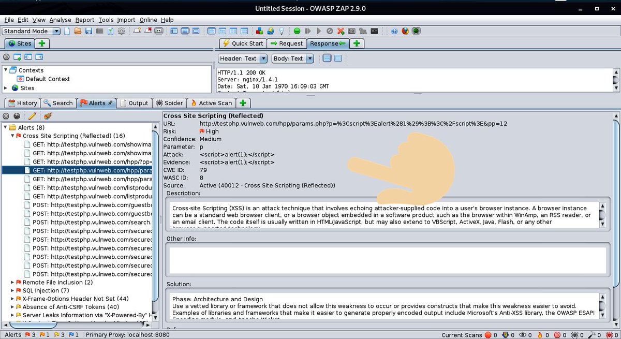The image size is (621, 339).
Task: Switch to the Active Scan tab
Action: pos(212,103)
